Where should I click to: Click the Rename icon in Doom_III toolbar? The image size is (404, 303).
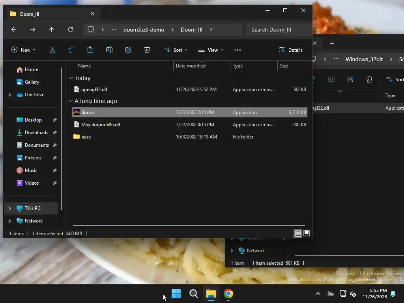(109, 50)
